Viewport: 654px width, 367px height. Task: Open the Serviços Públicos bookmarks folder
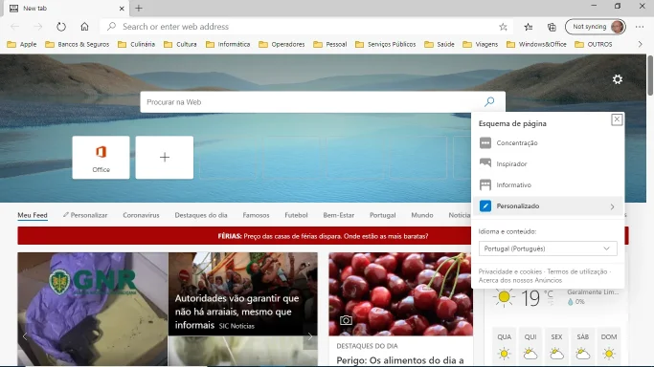[x=385, y=44]
